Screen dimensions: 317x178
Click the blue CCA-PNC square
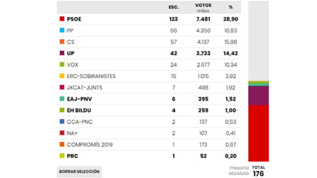(x=62, y=122)
